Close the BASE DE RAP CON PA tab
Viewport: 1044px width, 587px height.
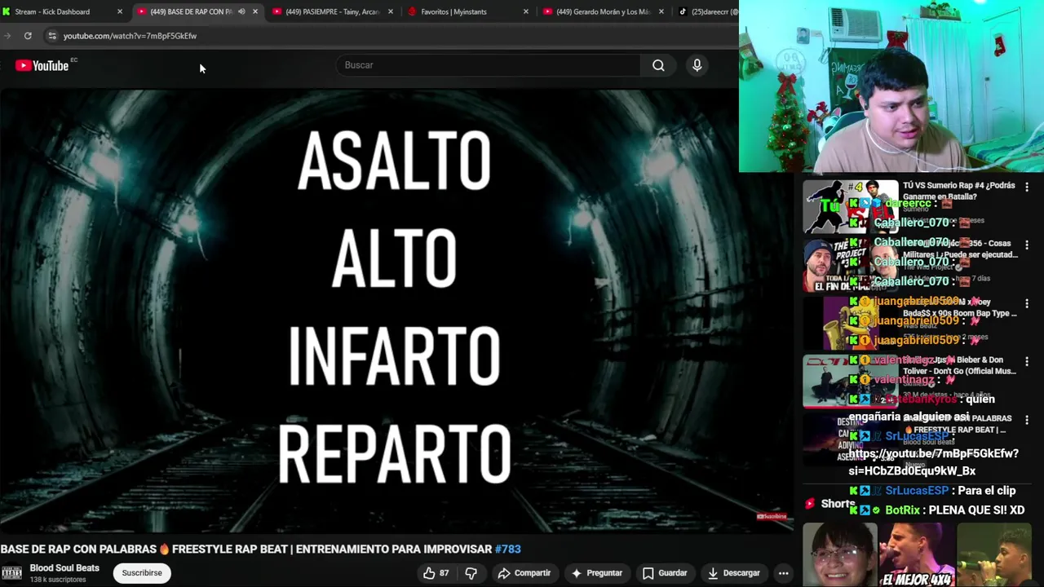(255, 11)
